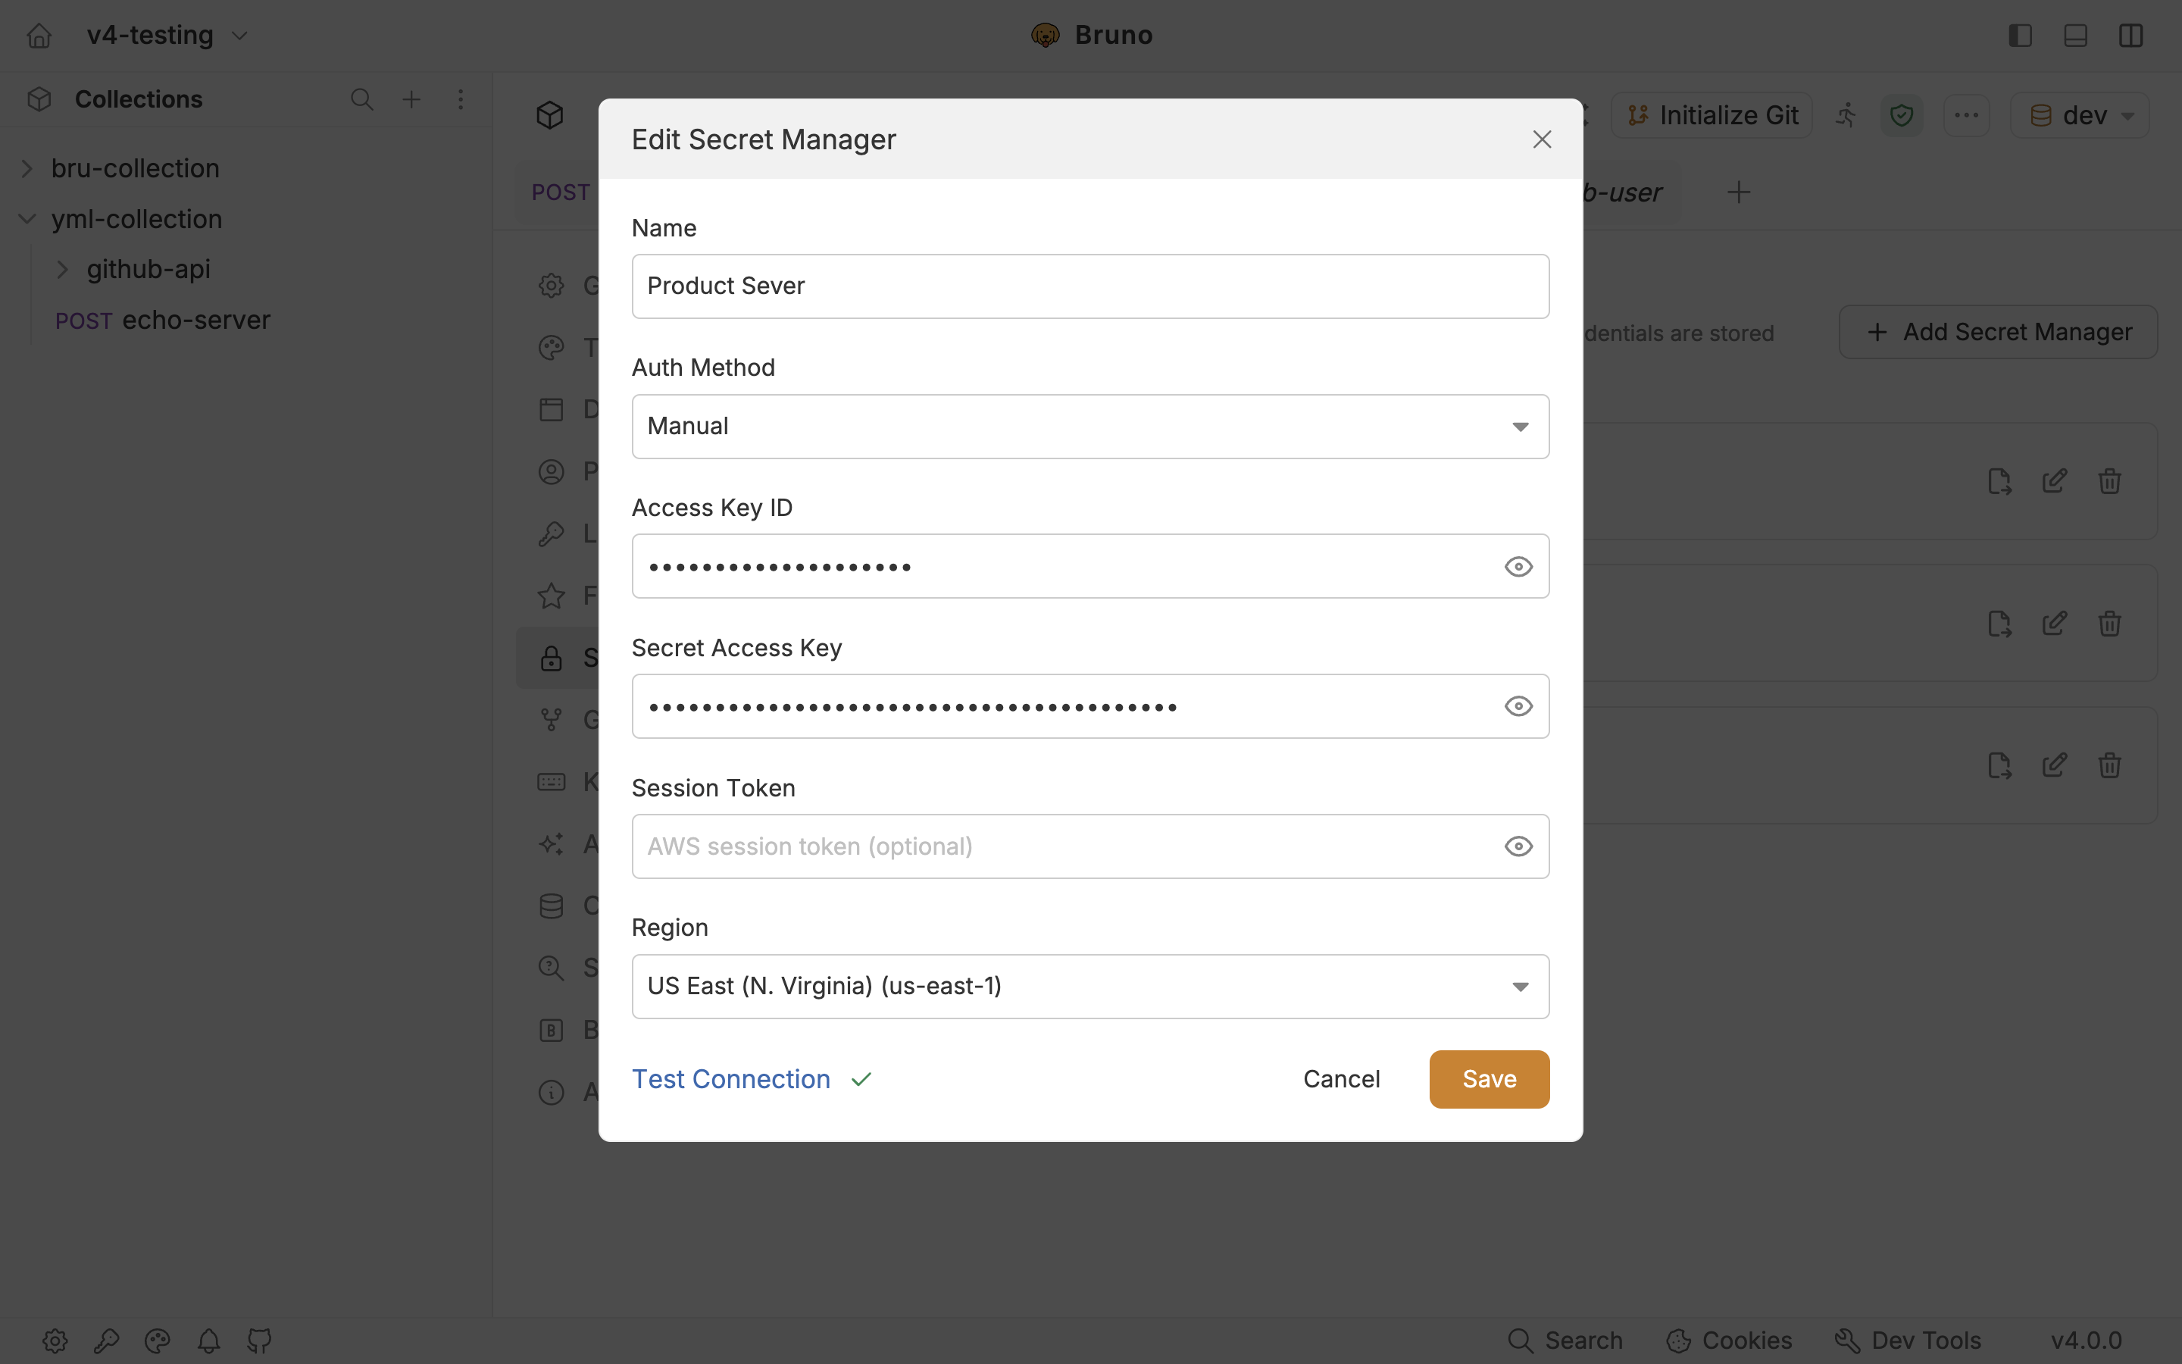Save the secret manager changes

tap(1489, 1079)
